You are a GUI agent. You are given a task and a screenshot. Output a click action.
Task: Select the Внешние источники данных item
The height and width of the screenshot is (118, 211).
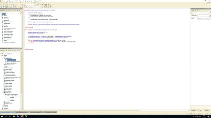click(x=10, y=42)
